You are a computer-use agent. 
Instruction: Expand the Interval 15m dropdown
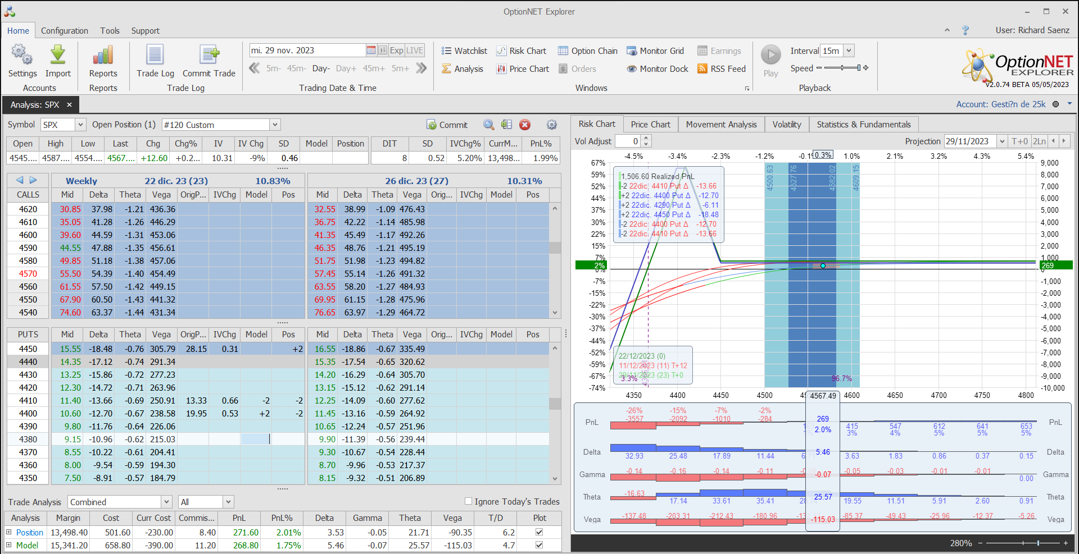click(849, 51)
